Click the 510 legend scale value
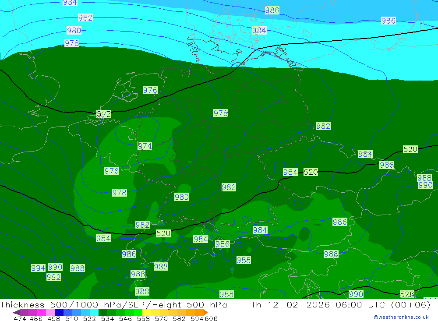The width and height of the screenshot is (438, 321). pyautogui.click(x=72, y=318)
